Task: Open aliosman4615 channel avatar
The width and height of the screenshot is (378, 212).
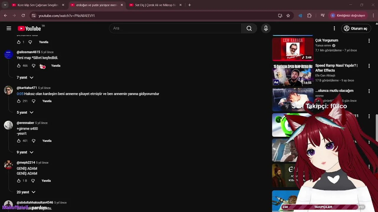Action: 8,54
